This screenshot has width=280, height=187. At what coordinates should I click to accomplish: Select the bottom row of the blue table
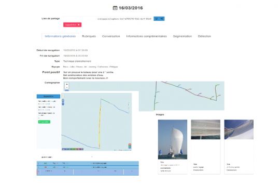(88, 172)
